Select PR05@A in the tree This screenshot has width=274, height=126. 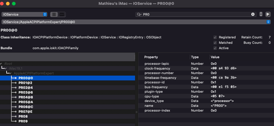pos(67,102)
